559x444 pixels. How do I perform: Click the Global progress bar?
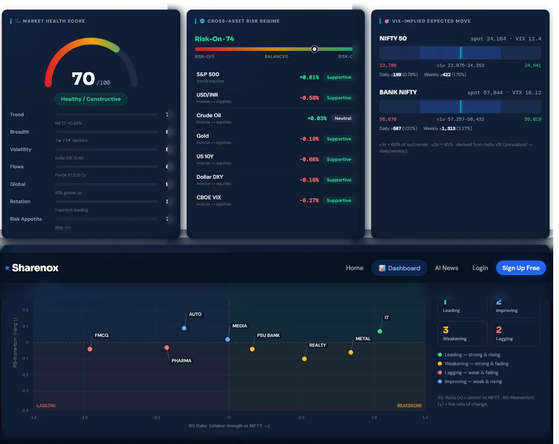click(106, 184)
